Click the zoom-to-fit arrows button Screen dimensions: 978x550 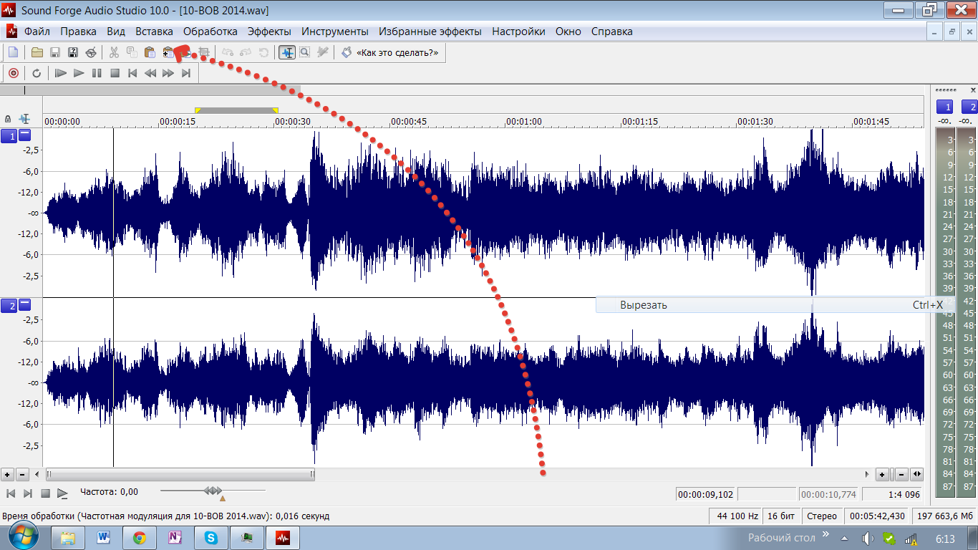click(916, 474)
